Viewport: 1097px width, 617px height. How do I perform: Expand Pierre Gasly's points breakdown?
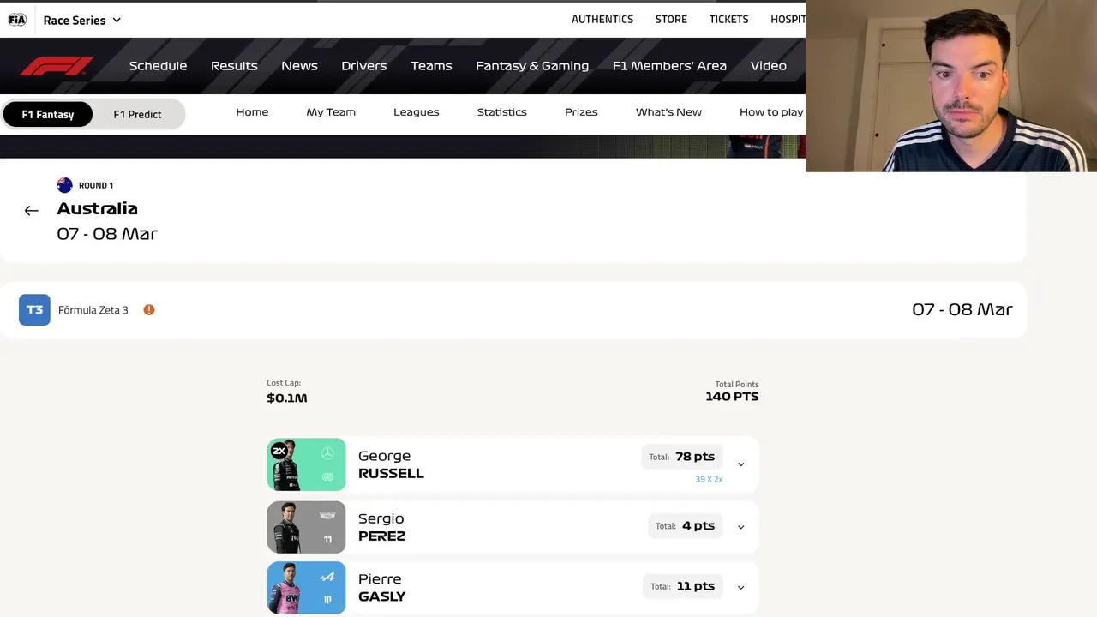pos(741,587)
